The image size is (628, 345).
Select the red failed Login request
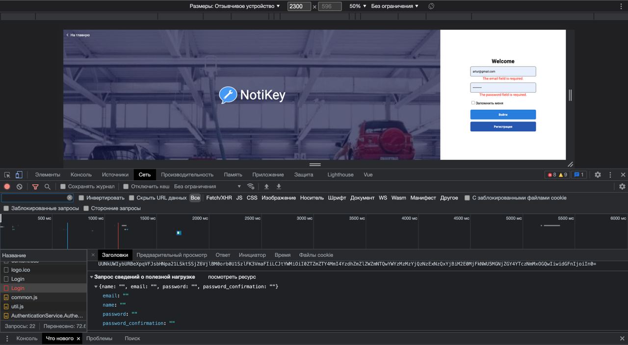click(43, 288)
